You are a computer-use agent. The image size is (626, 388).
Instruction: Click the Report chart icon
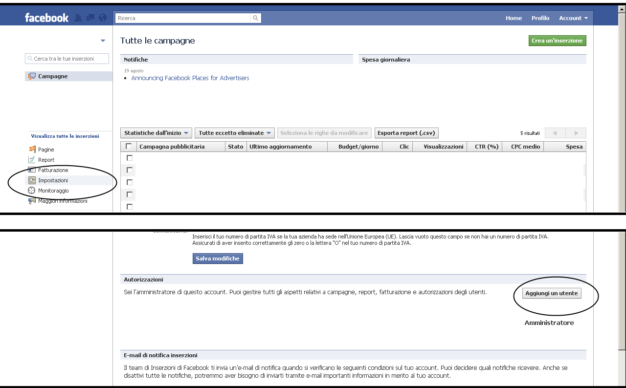[x=32, y=160]
